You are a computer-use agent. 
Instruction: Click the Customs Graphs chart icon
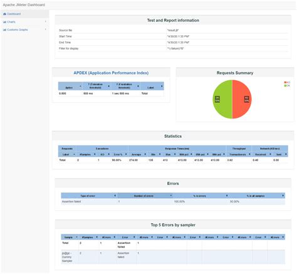tap(4, 29)
